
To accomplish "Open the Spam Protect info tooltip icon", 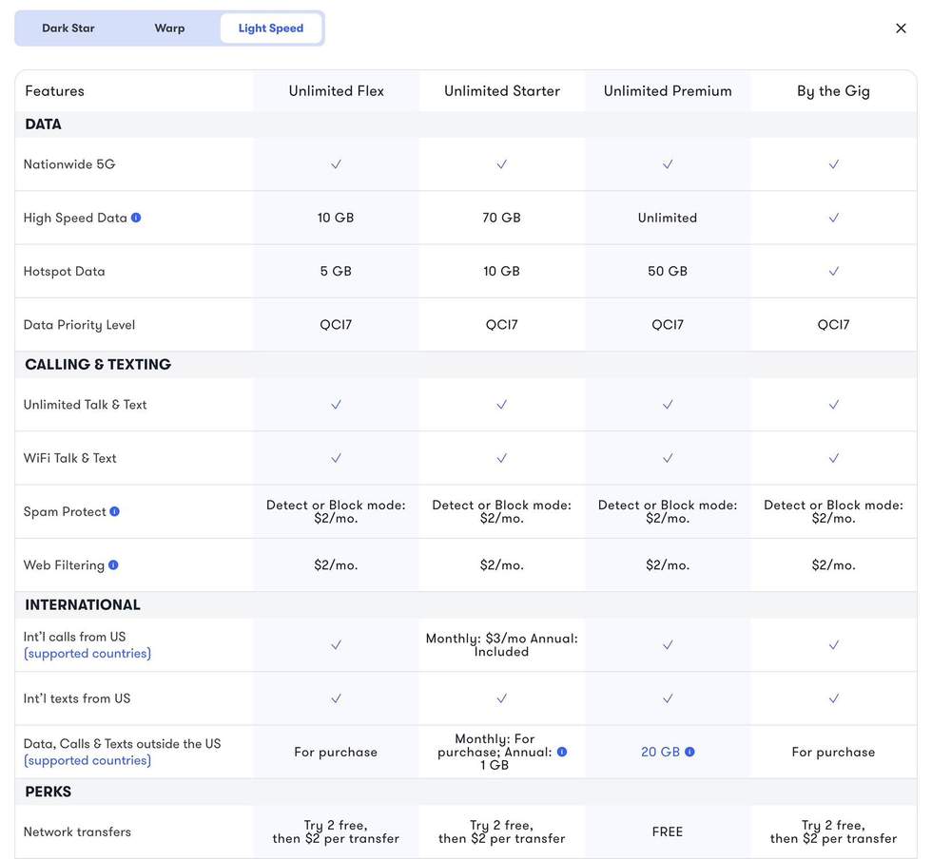I will (x=115, y=511).
